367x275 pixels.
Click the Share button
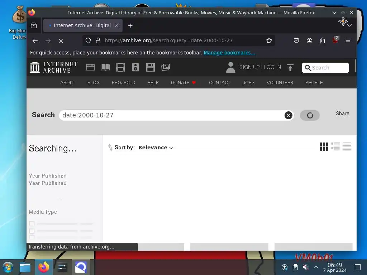click(342, 114)
